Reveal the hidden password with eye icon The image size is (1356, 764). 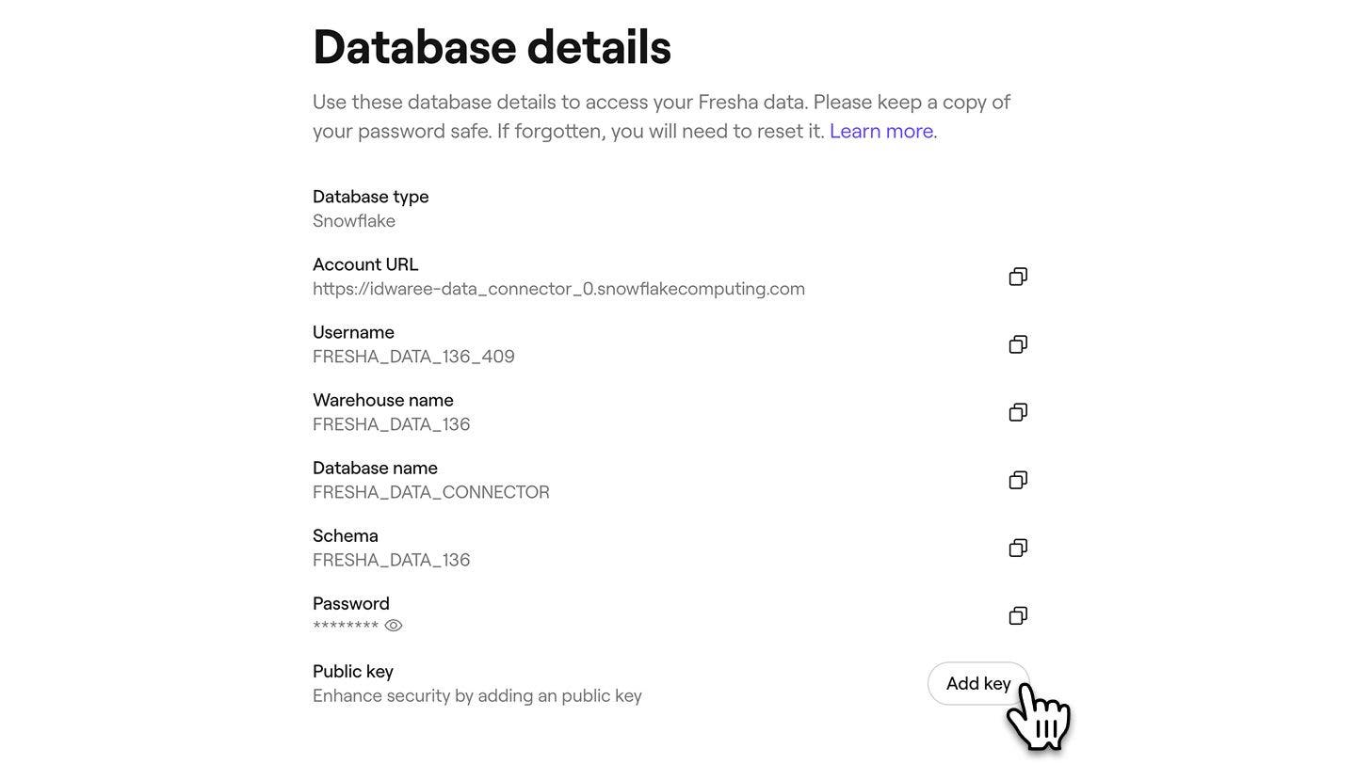(394, 626)
